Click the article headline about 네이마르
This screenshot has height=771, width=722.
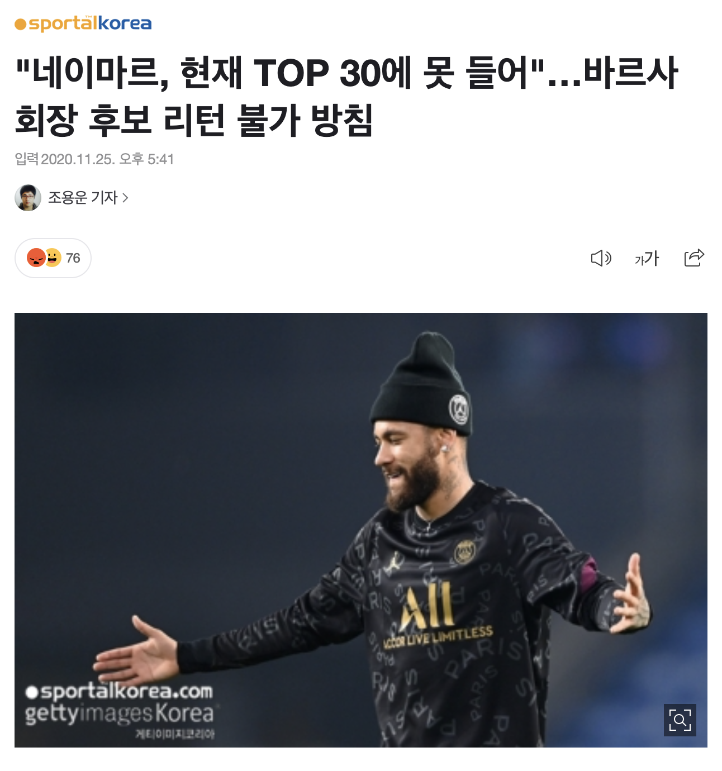[x=346, y=96]
